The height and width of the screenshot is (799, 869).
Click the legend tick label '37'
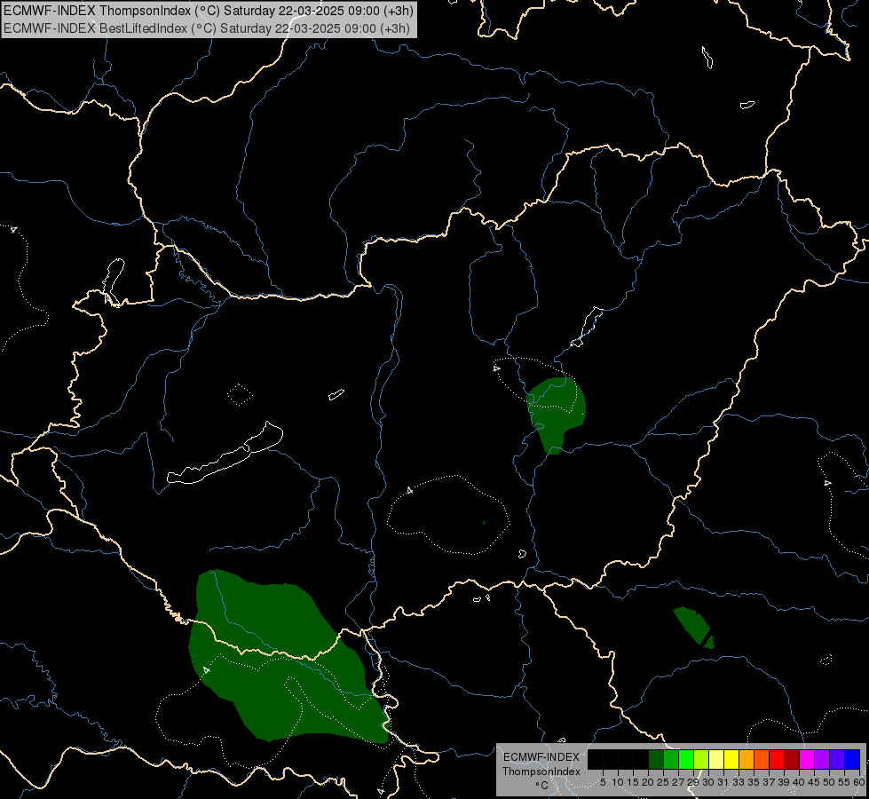pos(769,782)
